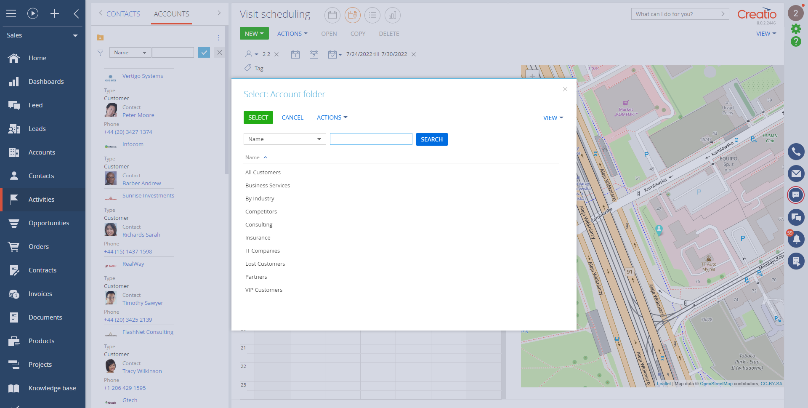Switch to the CONTACTS tab
Viewport: 808px width, 408px height.
[123, 14]
